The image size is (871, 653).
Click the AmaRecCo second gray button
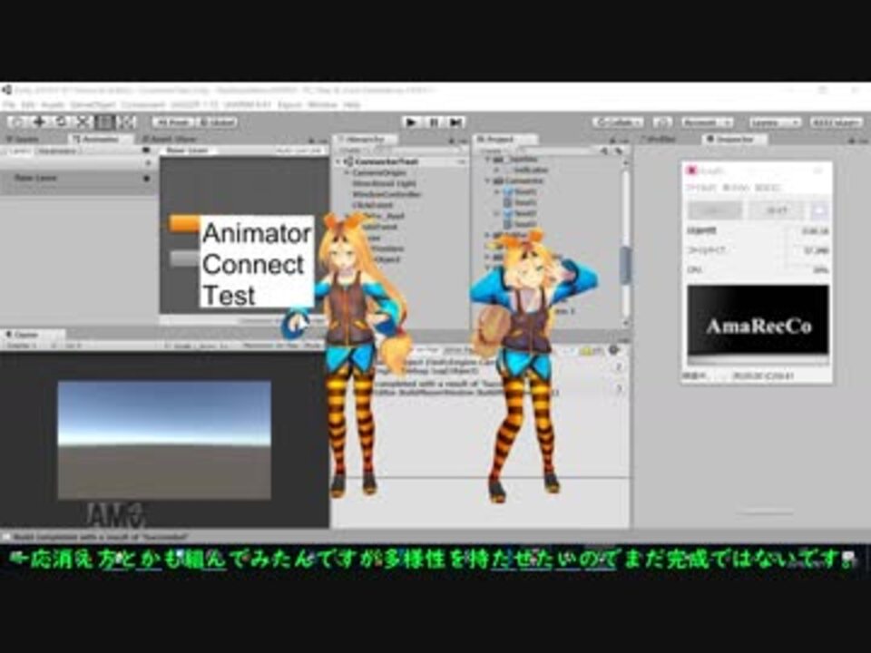777,210
